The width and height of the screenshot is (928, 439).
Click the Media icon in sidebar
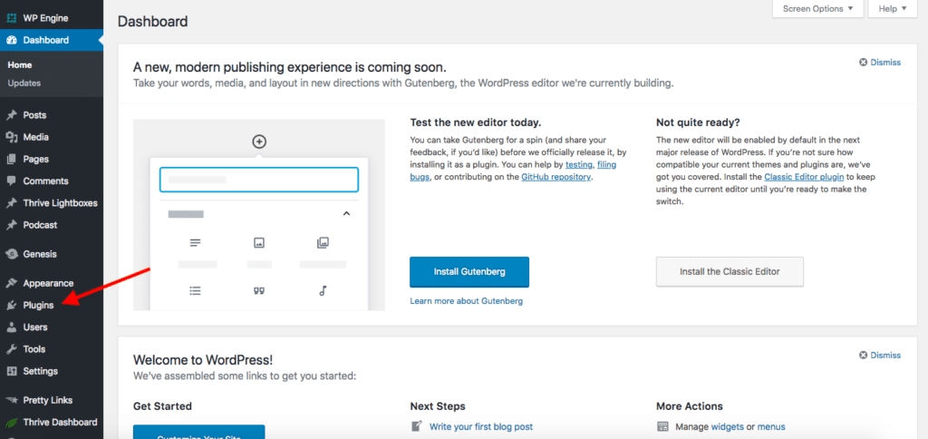pos(12,137)
